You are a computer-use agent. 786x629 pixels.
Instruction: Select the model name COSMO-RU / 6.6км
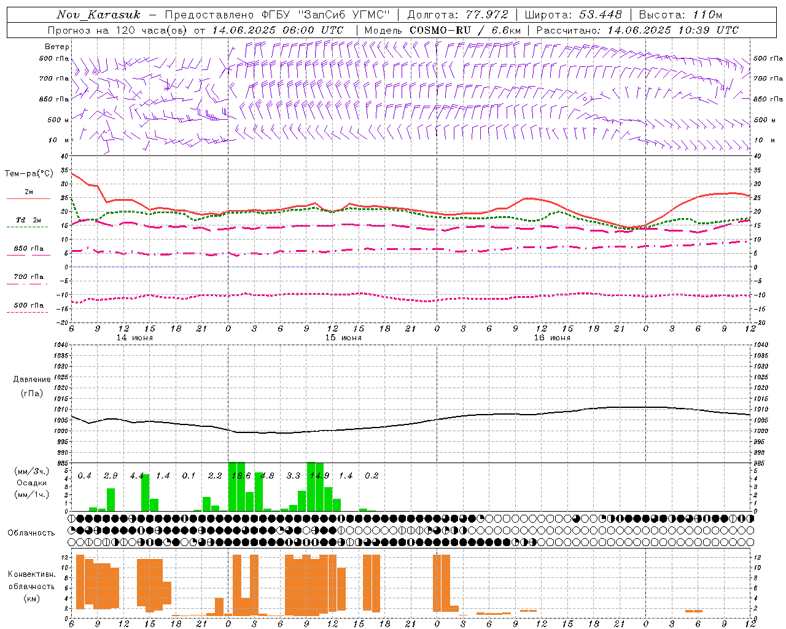(x=465, y=30)
